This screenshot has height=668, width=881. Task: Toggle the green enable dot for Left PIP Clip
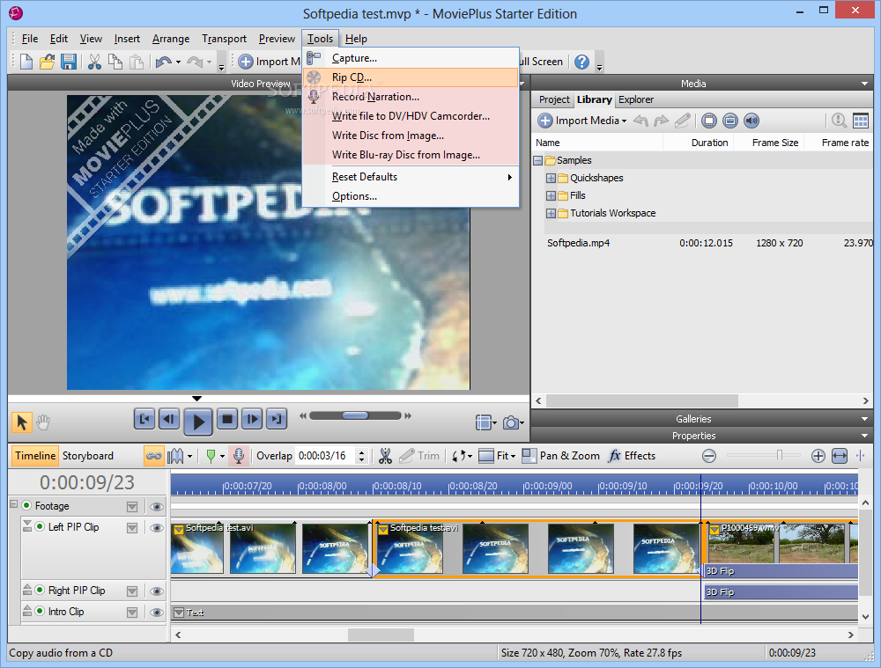40,526
